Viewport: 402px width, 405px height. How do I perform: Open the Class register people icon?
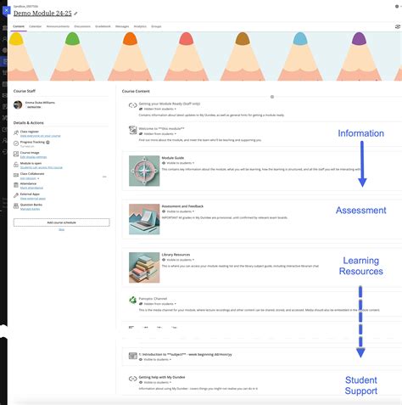point(16,132)
